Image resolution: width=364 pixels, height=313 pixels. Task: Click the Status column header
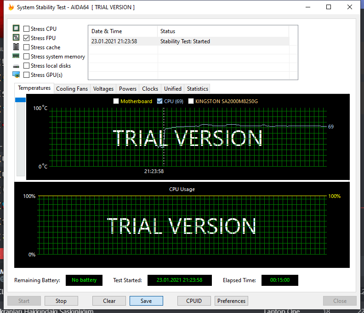(223, 31)
